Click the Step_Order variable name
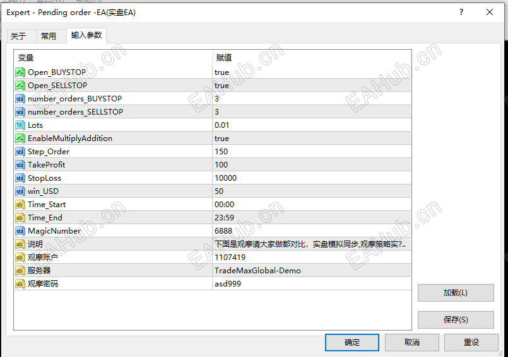Viewport: 508px width, 357px height. pos(49,152)
